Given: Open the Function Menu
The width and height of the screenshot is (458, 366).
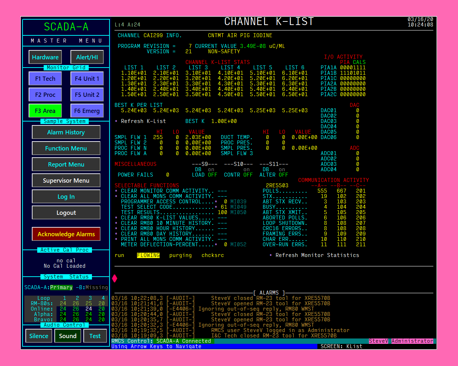Looking at the screenshot, I should click(66, 148).
